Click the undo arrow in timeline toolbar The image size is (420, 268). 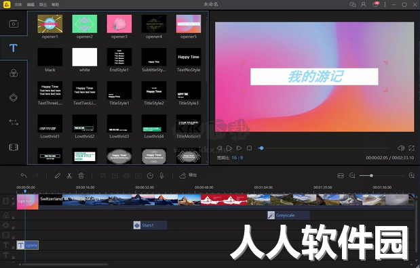(x=24, y=175)
